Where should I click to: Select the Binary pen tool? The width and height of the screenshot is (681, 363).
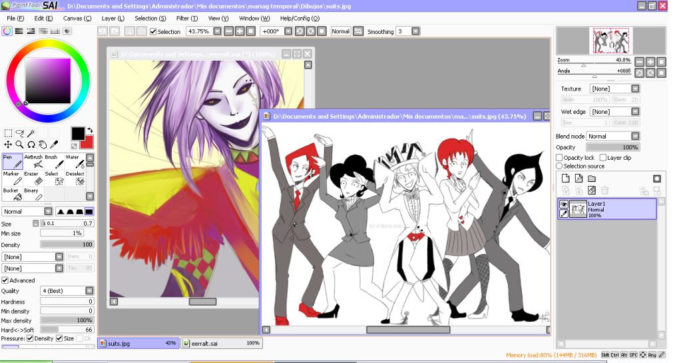click(x=33, y=194)
